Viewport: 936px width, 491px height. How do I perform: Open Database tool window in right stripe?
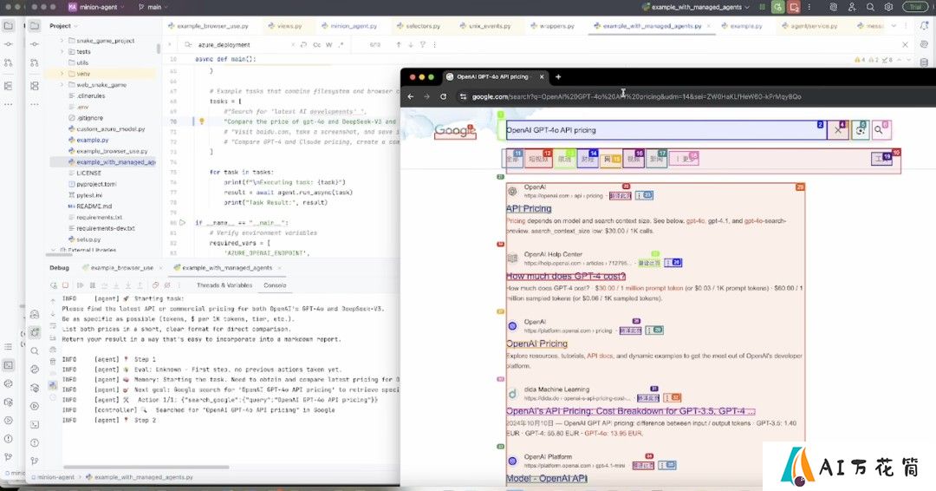point(924,62)
